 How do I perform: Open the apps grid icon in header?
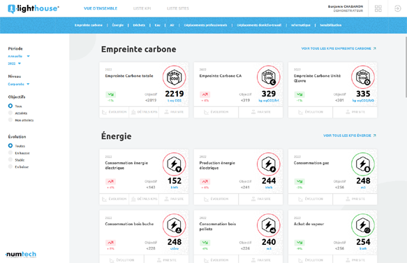378,8
